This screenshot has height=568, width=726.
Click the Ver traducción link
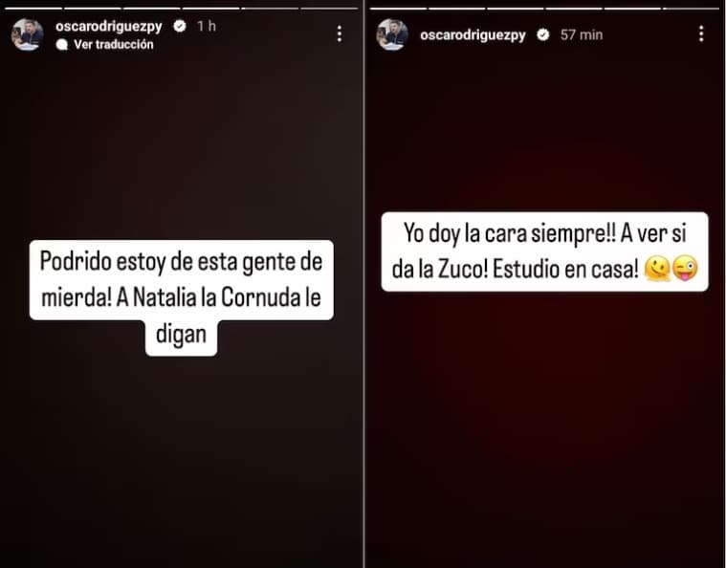click(114, 44)
